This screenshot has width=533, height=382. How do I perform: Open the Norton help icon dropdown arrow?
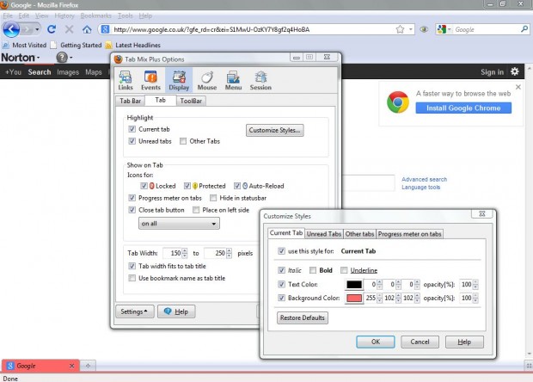click(71, 58)
